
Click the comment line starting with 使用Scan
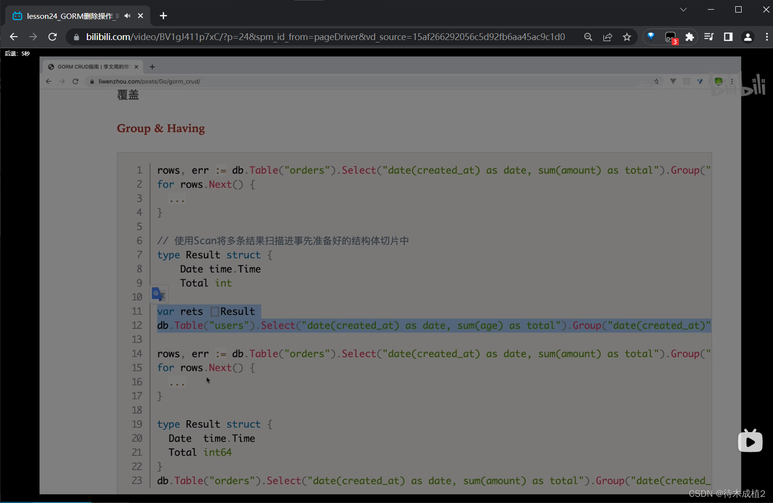pyautogui.click(x=283, y=241)
